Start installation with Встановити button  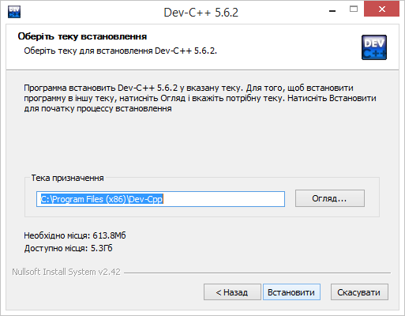coord(291,292)
